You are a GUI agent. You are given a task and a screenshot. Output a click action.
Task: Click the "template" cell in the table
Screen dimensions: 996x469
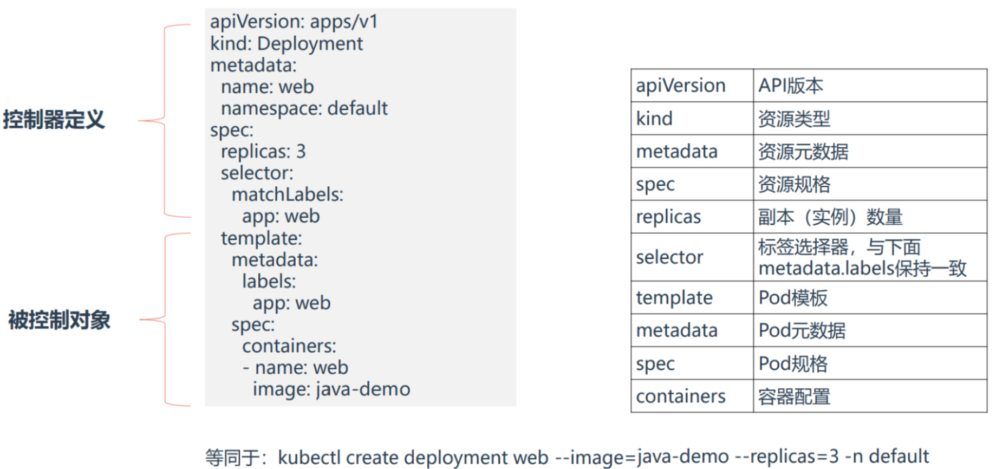point(674,297)
